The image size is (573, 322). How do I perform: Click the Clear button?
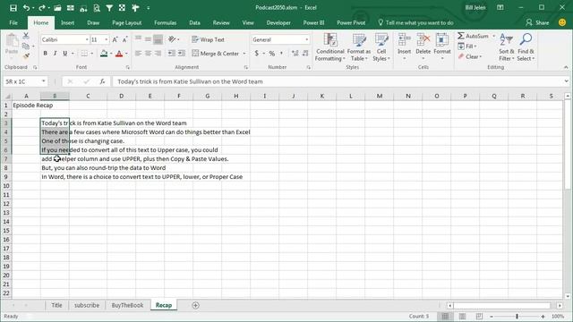[470, 56]
